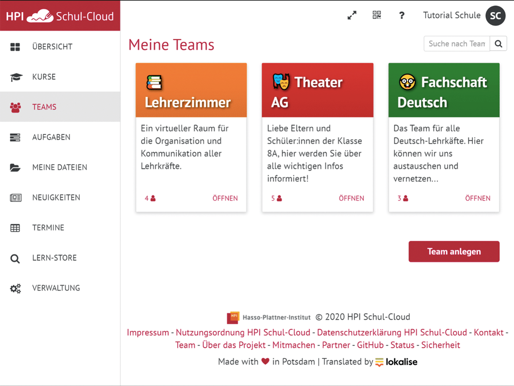Open the SC profile avatar
The height and width of the screenshot is (386, 514).
[x=495, y=15]
